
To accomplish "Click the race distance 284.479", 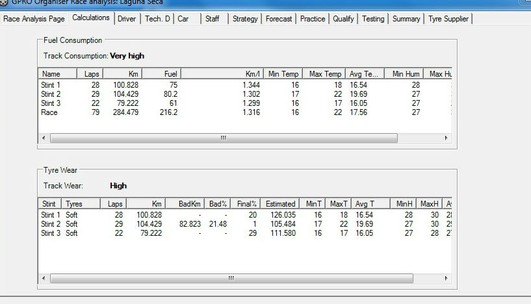I will [125, 112].
